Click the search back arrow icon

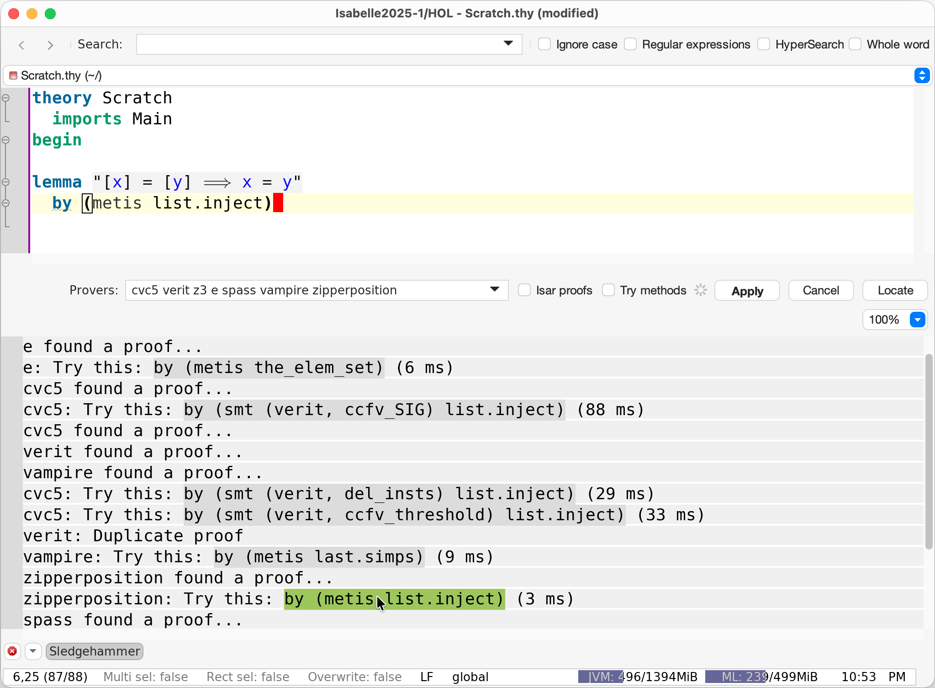21,45
